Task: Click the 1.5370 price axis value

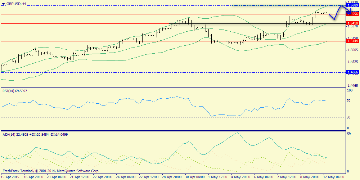Action: point(353,27)
